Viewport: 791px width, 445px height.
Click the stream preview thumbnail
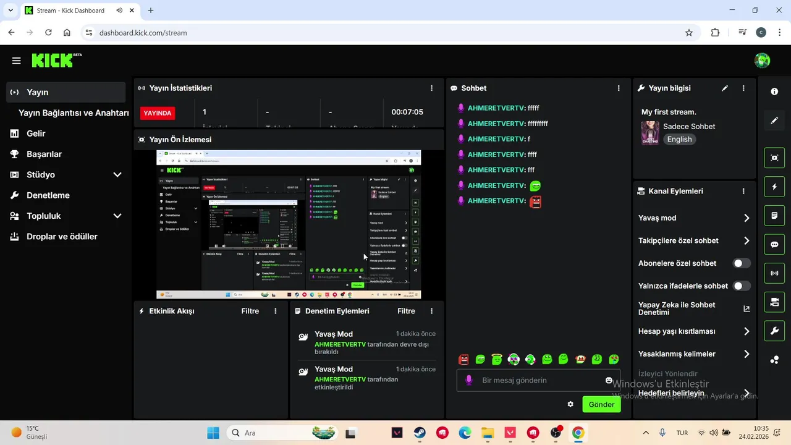tap(289, 225)
